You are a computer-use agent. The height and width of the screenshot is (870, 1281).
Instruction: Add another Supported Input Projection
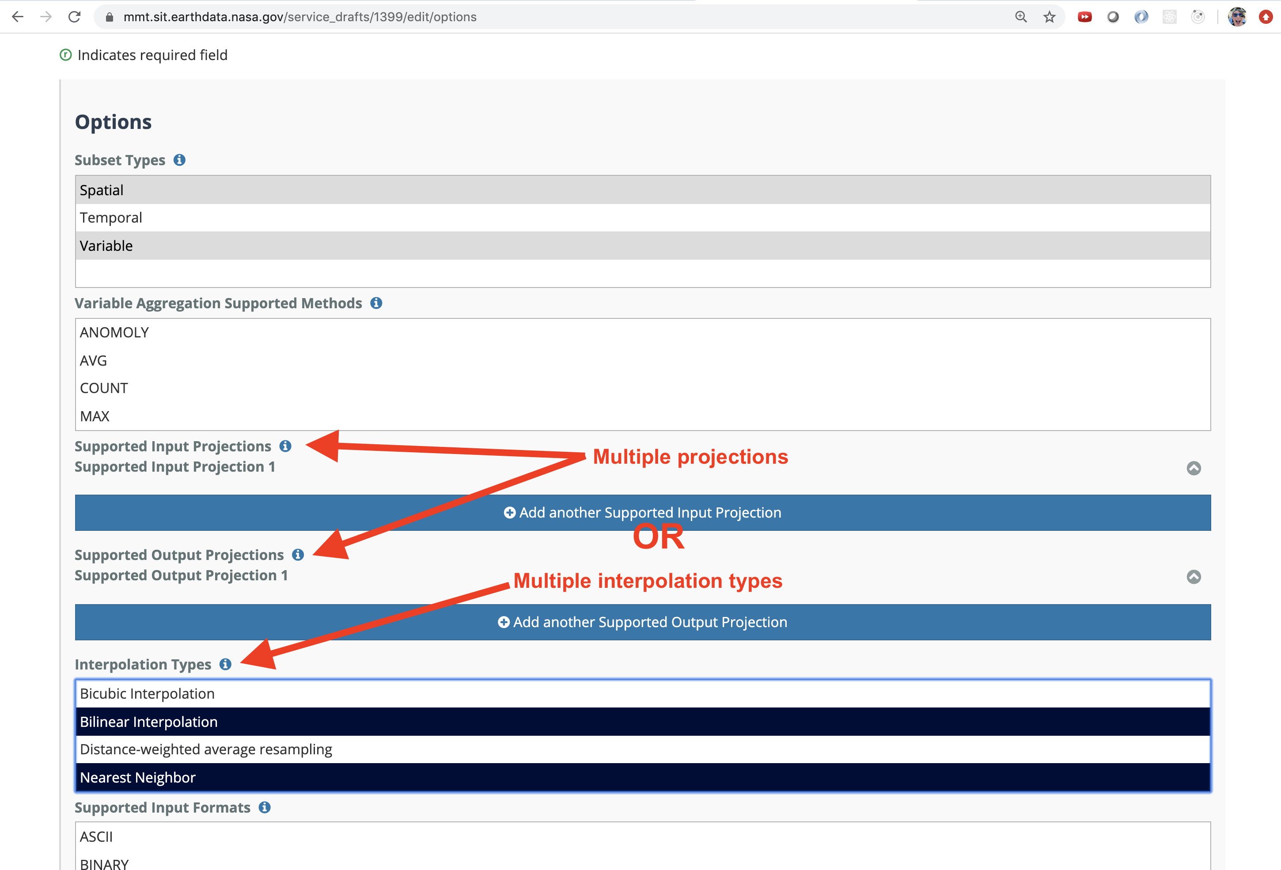[x=643, y=513]
